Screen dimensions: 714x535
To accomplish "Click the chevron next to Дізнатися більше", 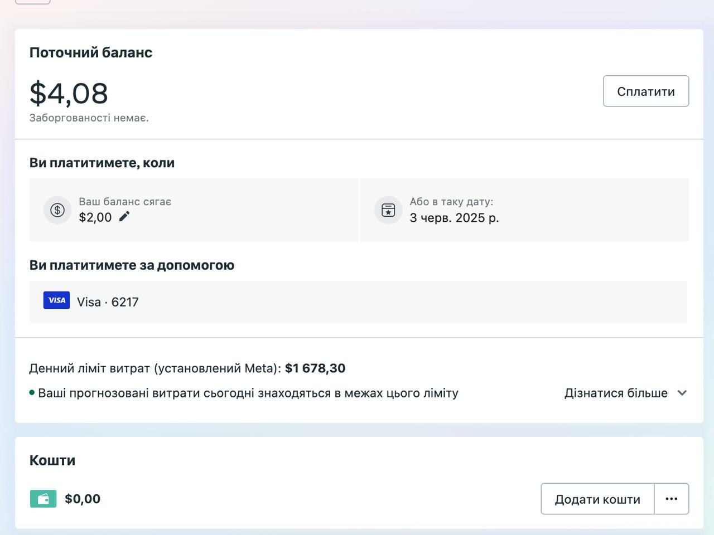I will tap(682, 393).
